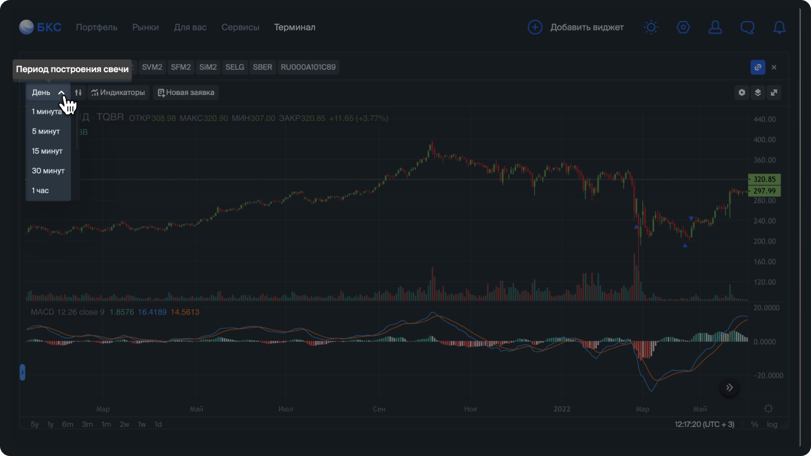811x456 pixels.
Task: Open the chat messages icon
Action: point(748,27)
